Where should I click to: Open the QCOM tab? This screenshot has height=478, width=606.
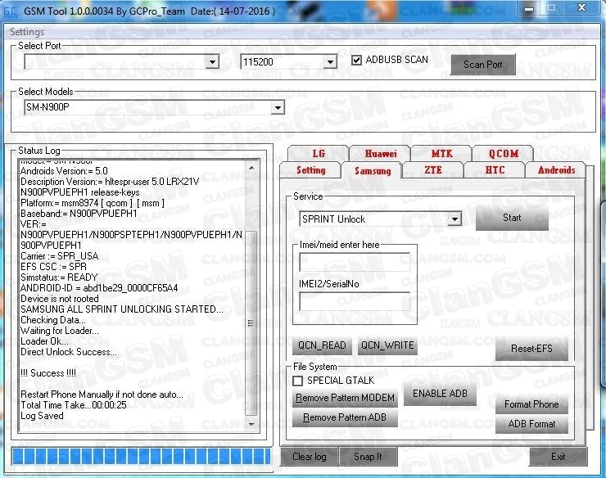tap(503, 154)
